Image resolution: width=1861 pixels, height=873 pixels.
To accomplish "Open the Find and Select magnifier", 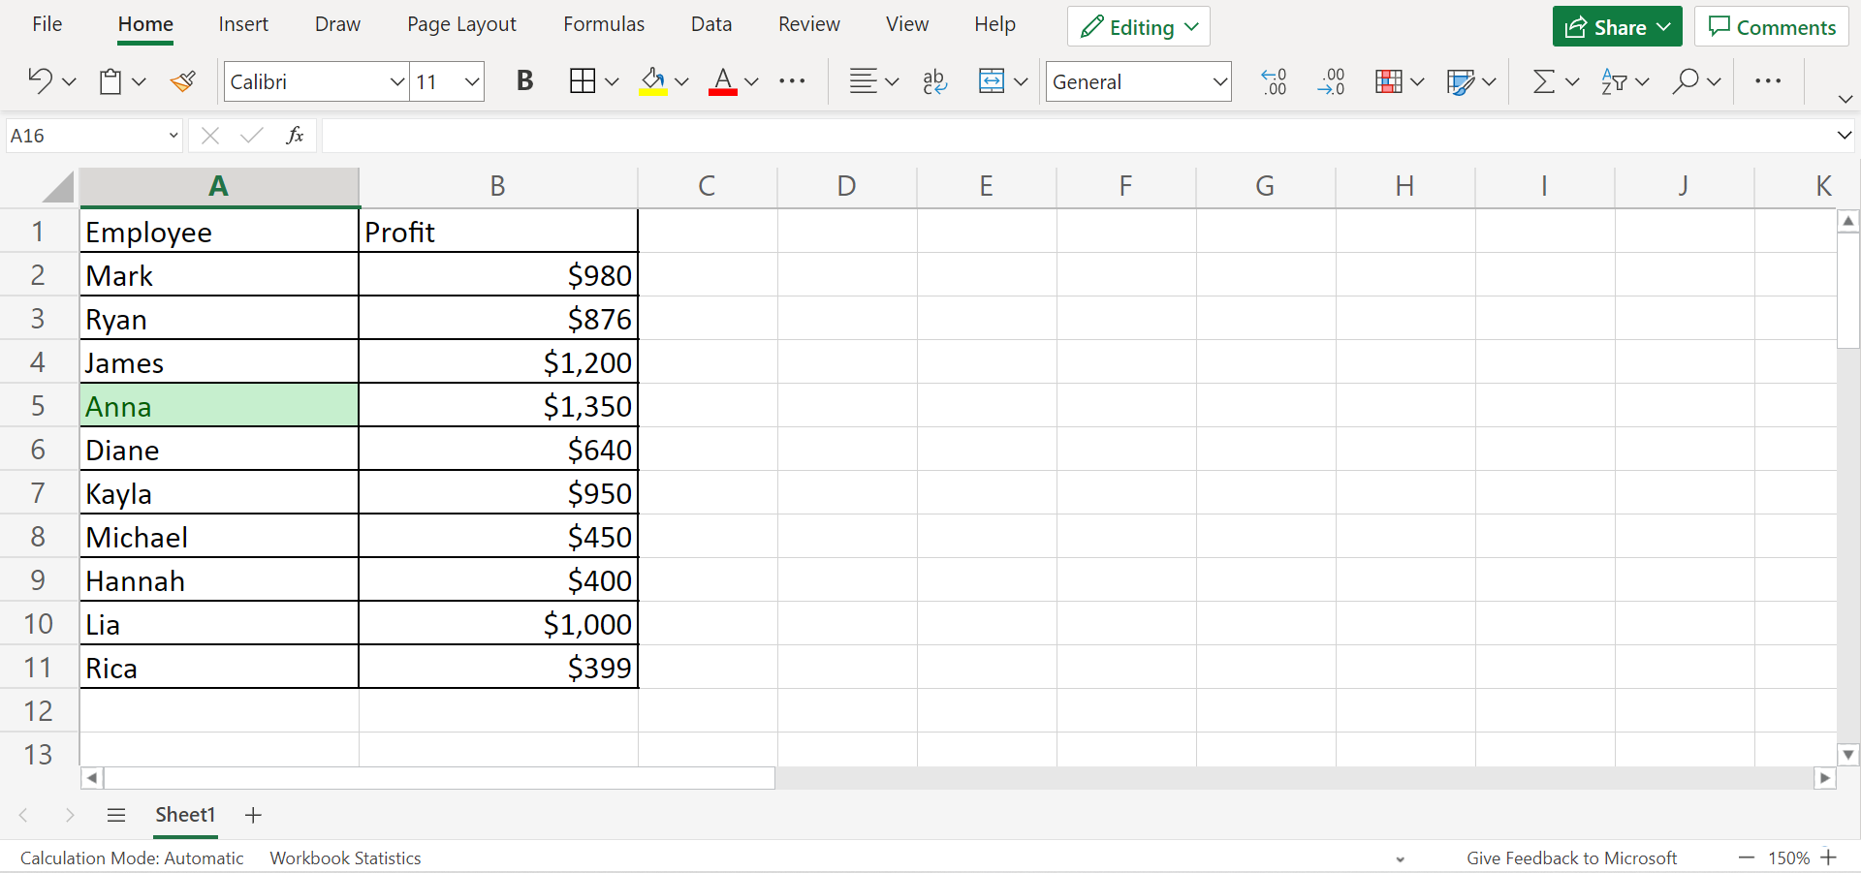I will pos(1686,81).
